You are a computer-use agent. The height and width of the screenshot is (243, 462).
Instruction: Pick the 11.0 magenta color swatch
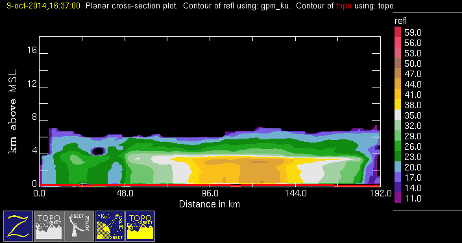point(398,198)
